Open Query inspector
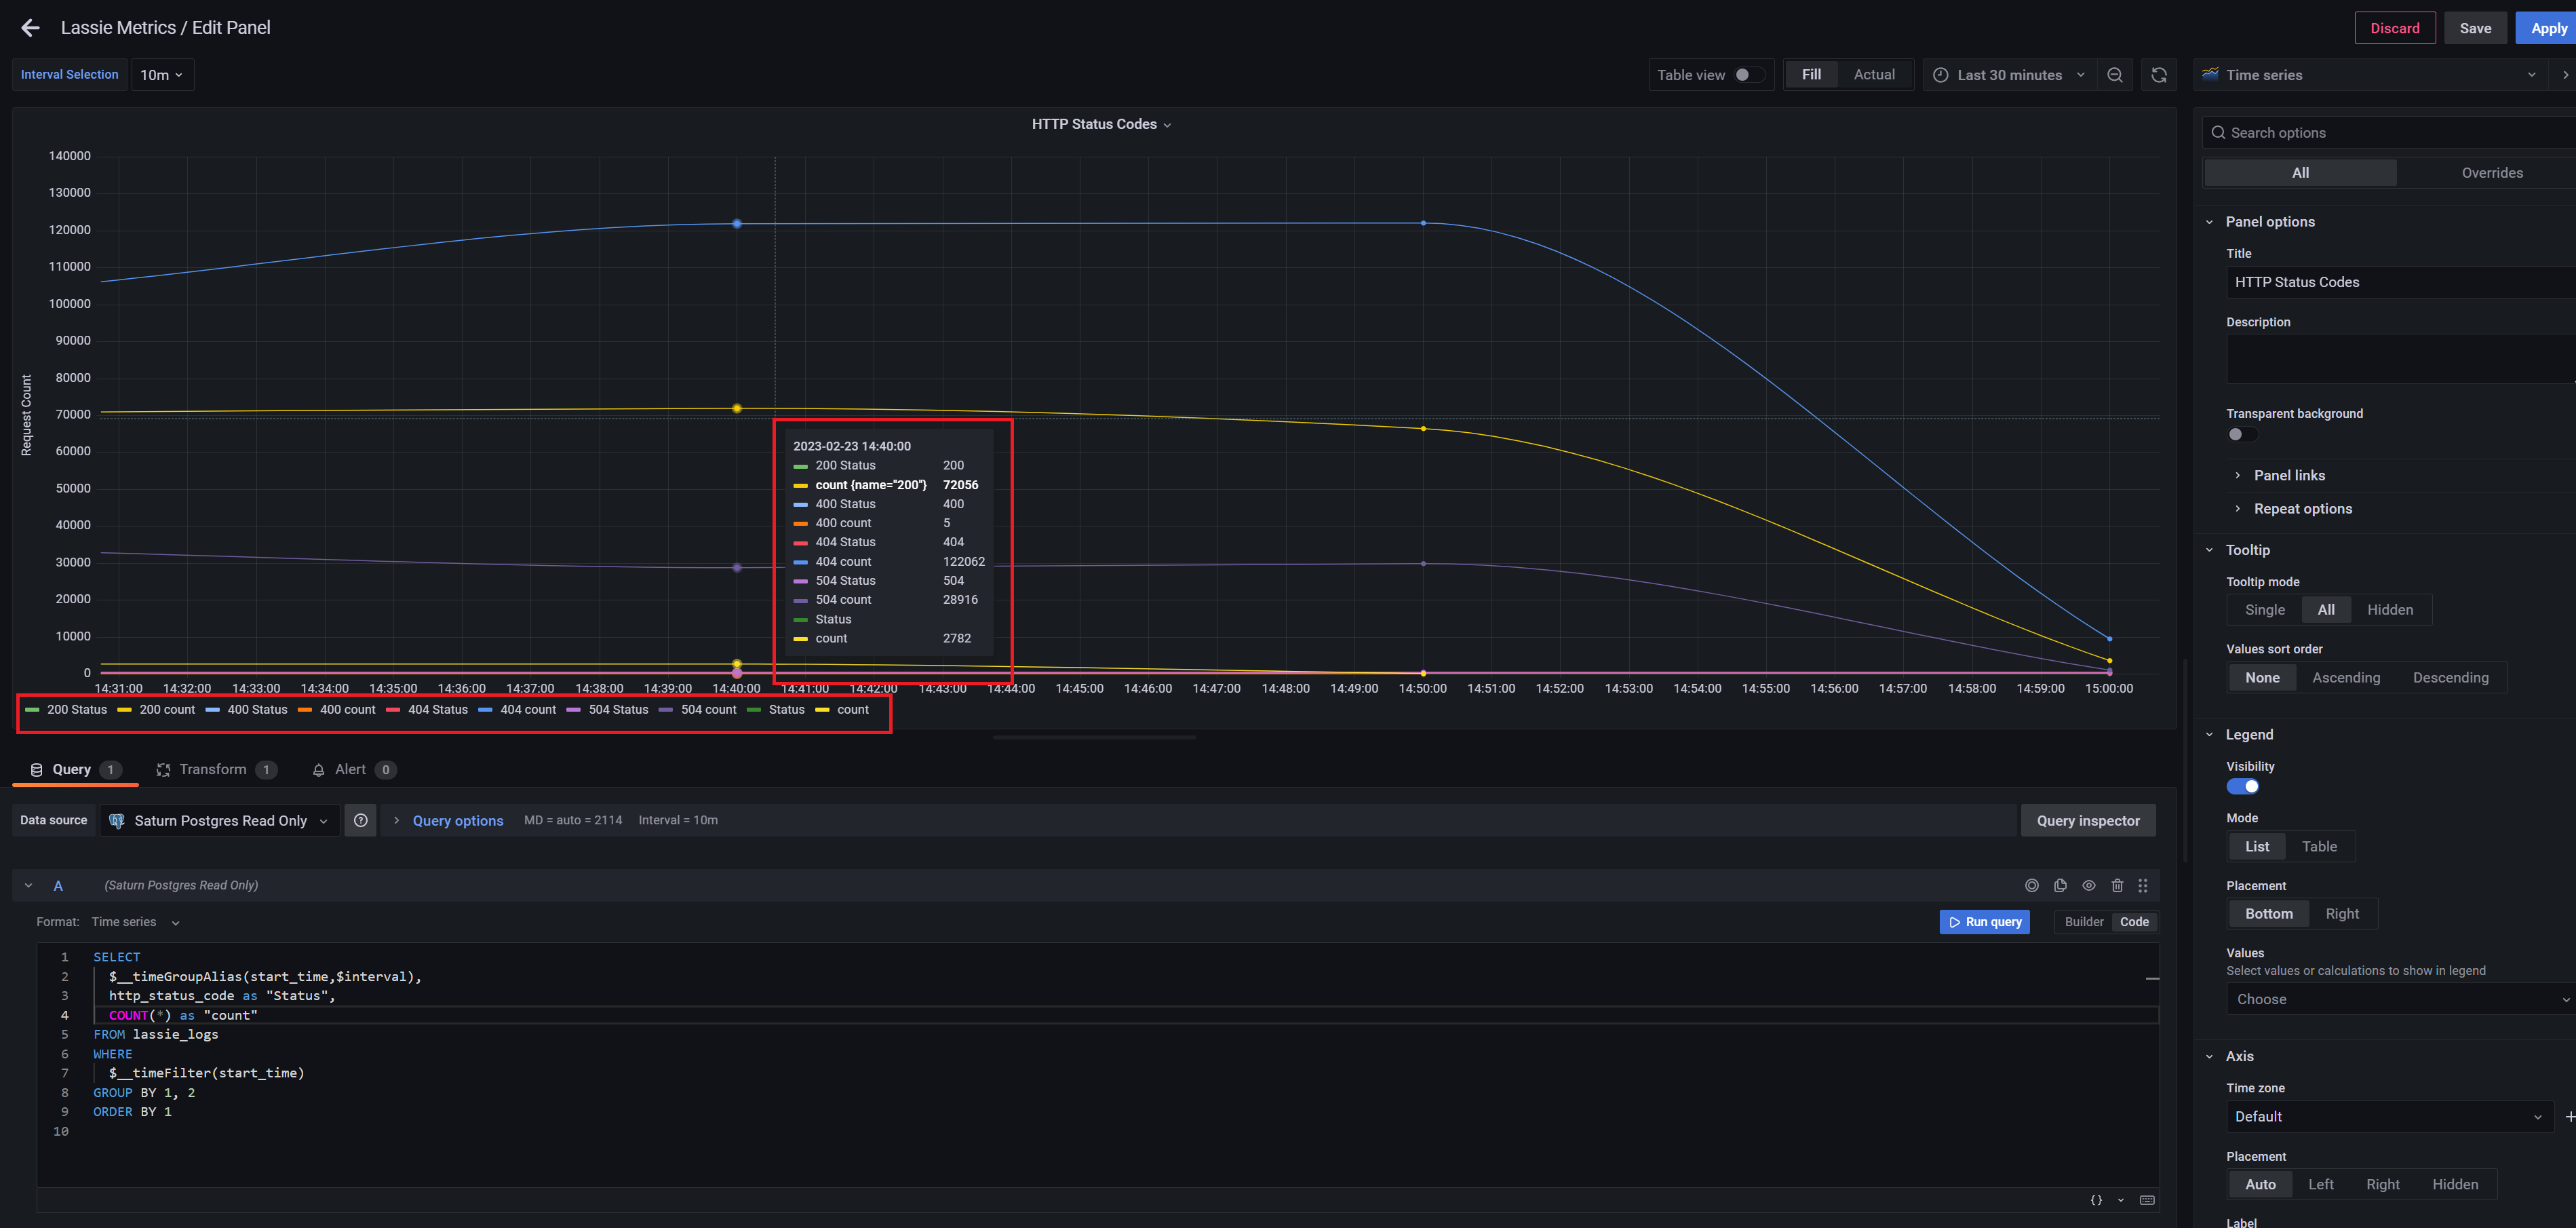Image resolution: width=2576 pixels, height=1228 pixels. coord(2087,820)
